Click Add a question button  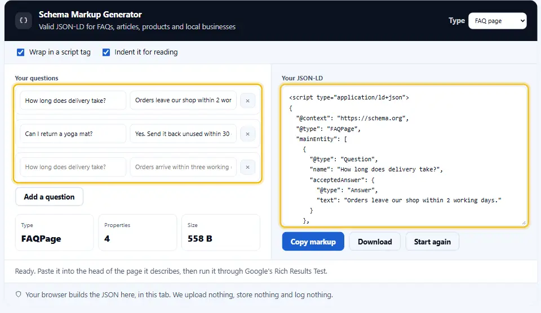(50, 197)
